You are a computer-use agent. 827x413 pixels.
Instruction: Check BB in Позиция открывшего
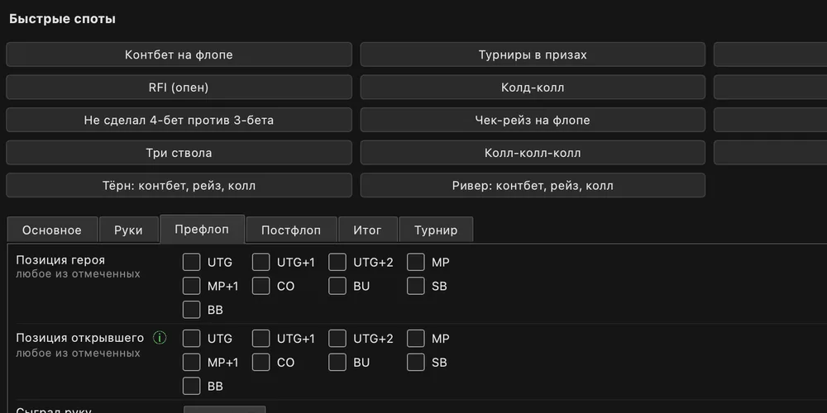coord(192,386)
